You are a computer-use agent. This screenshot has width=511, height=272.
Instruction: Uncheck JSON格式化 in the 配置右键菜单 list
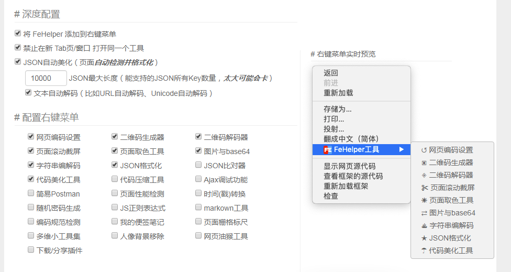pos(115,165)
